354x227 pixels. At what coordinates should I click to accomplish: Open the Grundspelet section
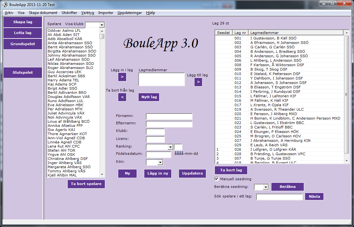click(x=23, y=44)
